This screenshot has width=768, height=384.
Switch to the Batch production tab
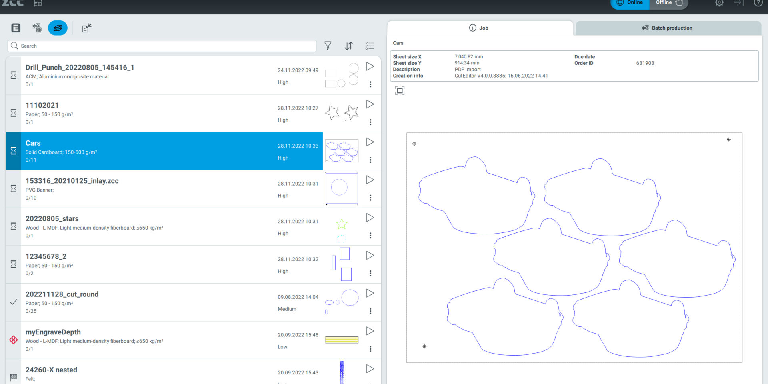pos(667,28)
